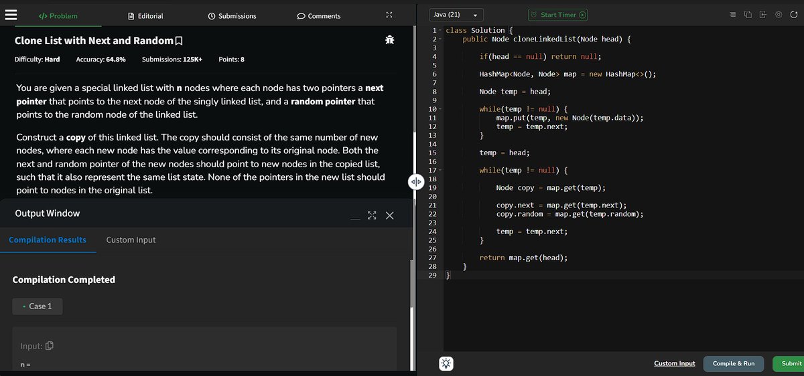Select the Compilation Results tab
804x376 pixels.
[x=48, y=240]
